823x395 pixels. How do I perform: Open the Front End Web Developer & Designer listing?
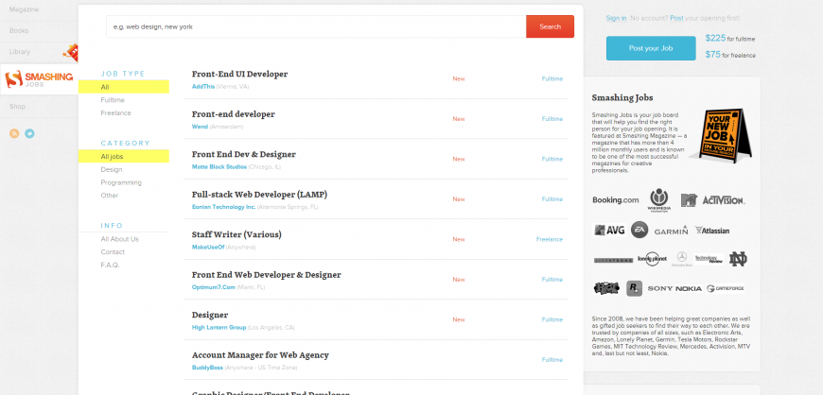[266, 275]
